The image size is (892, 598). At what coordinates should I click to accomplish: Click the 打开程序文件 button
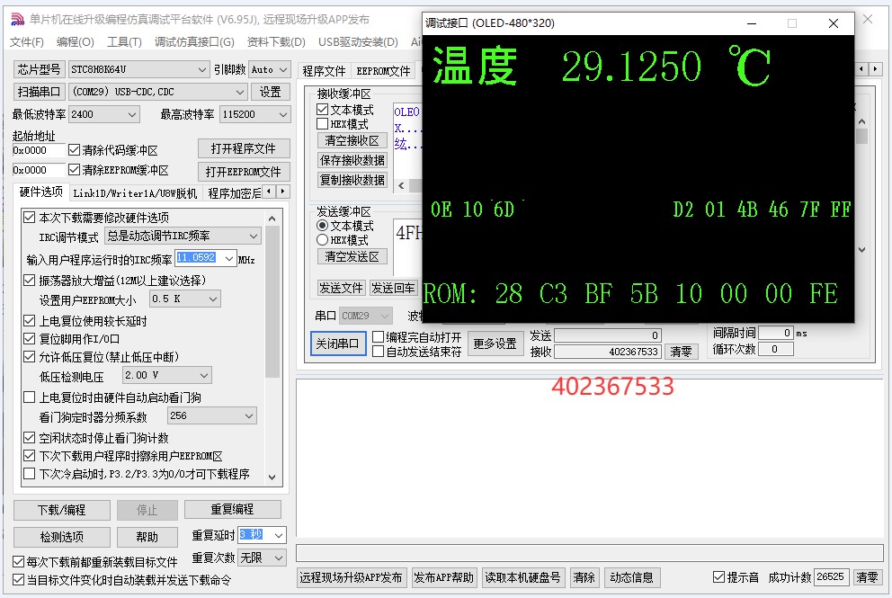(x=244, y=148)
